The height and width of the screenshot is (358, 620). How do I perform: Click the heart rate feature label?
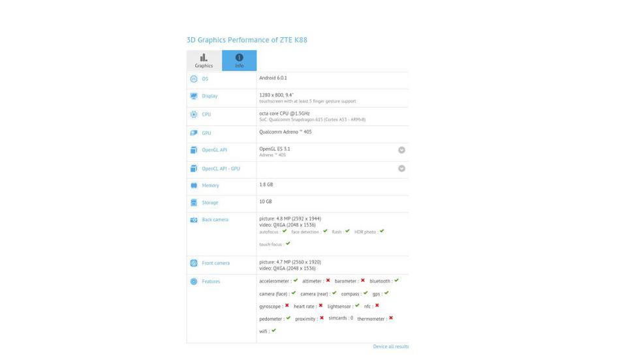click(303, 306)
